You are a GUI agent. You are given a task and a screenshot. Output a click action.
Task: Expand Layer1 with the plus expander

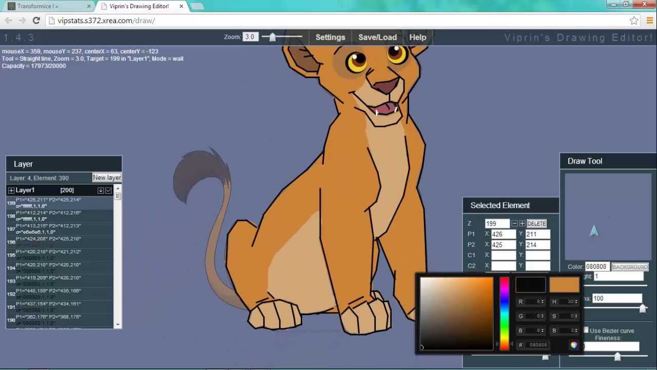tap(11, 190)
